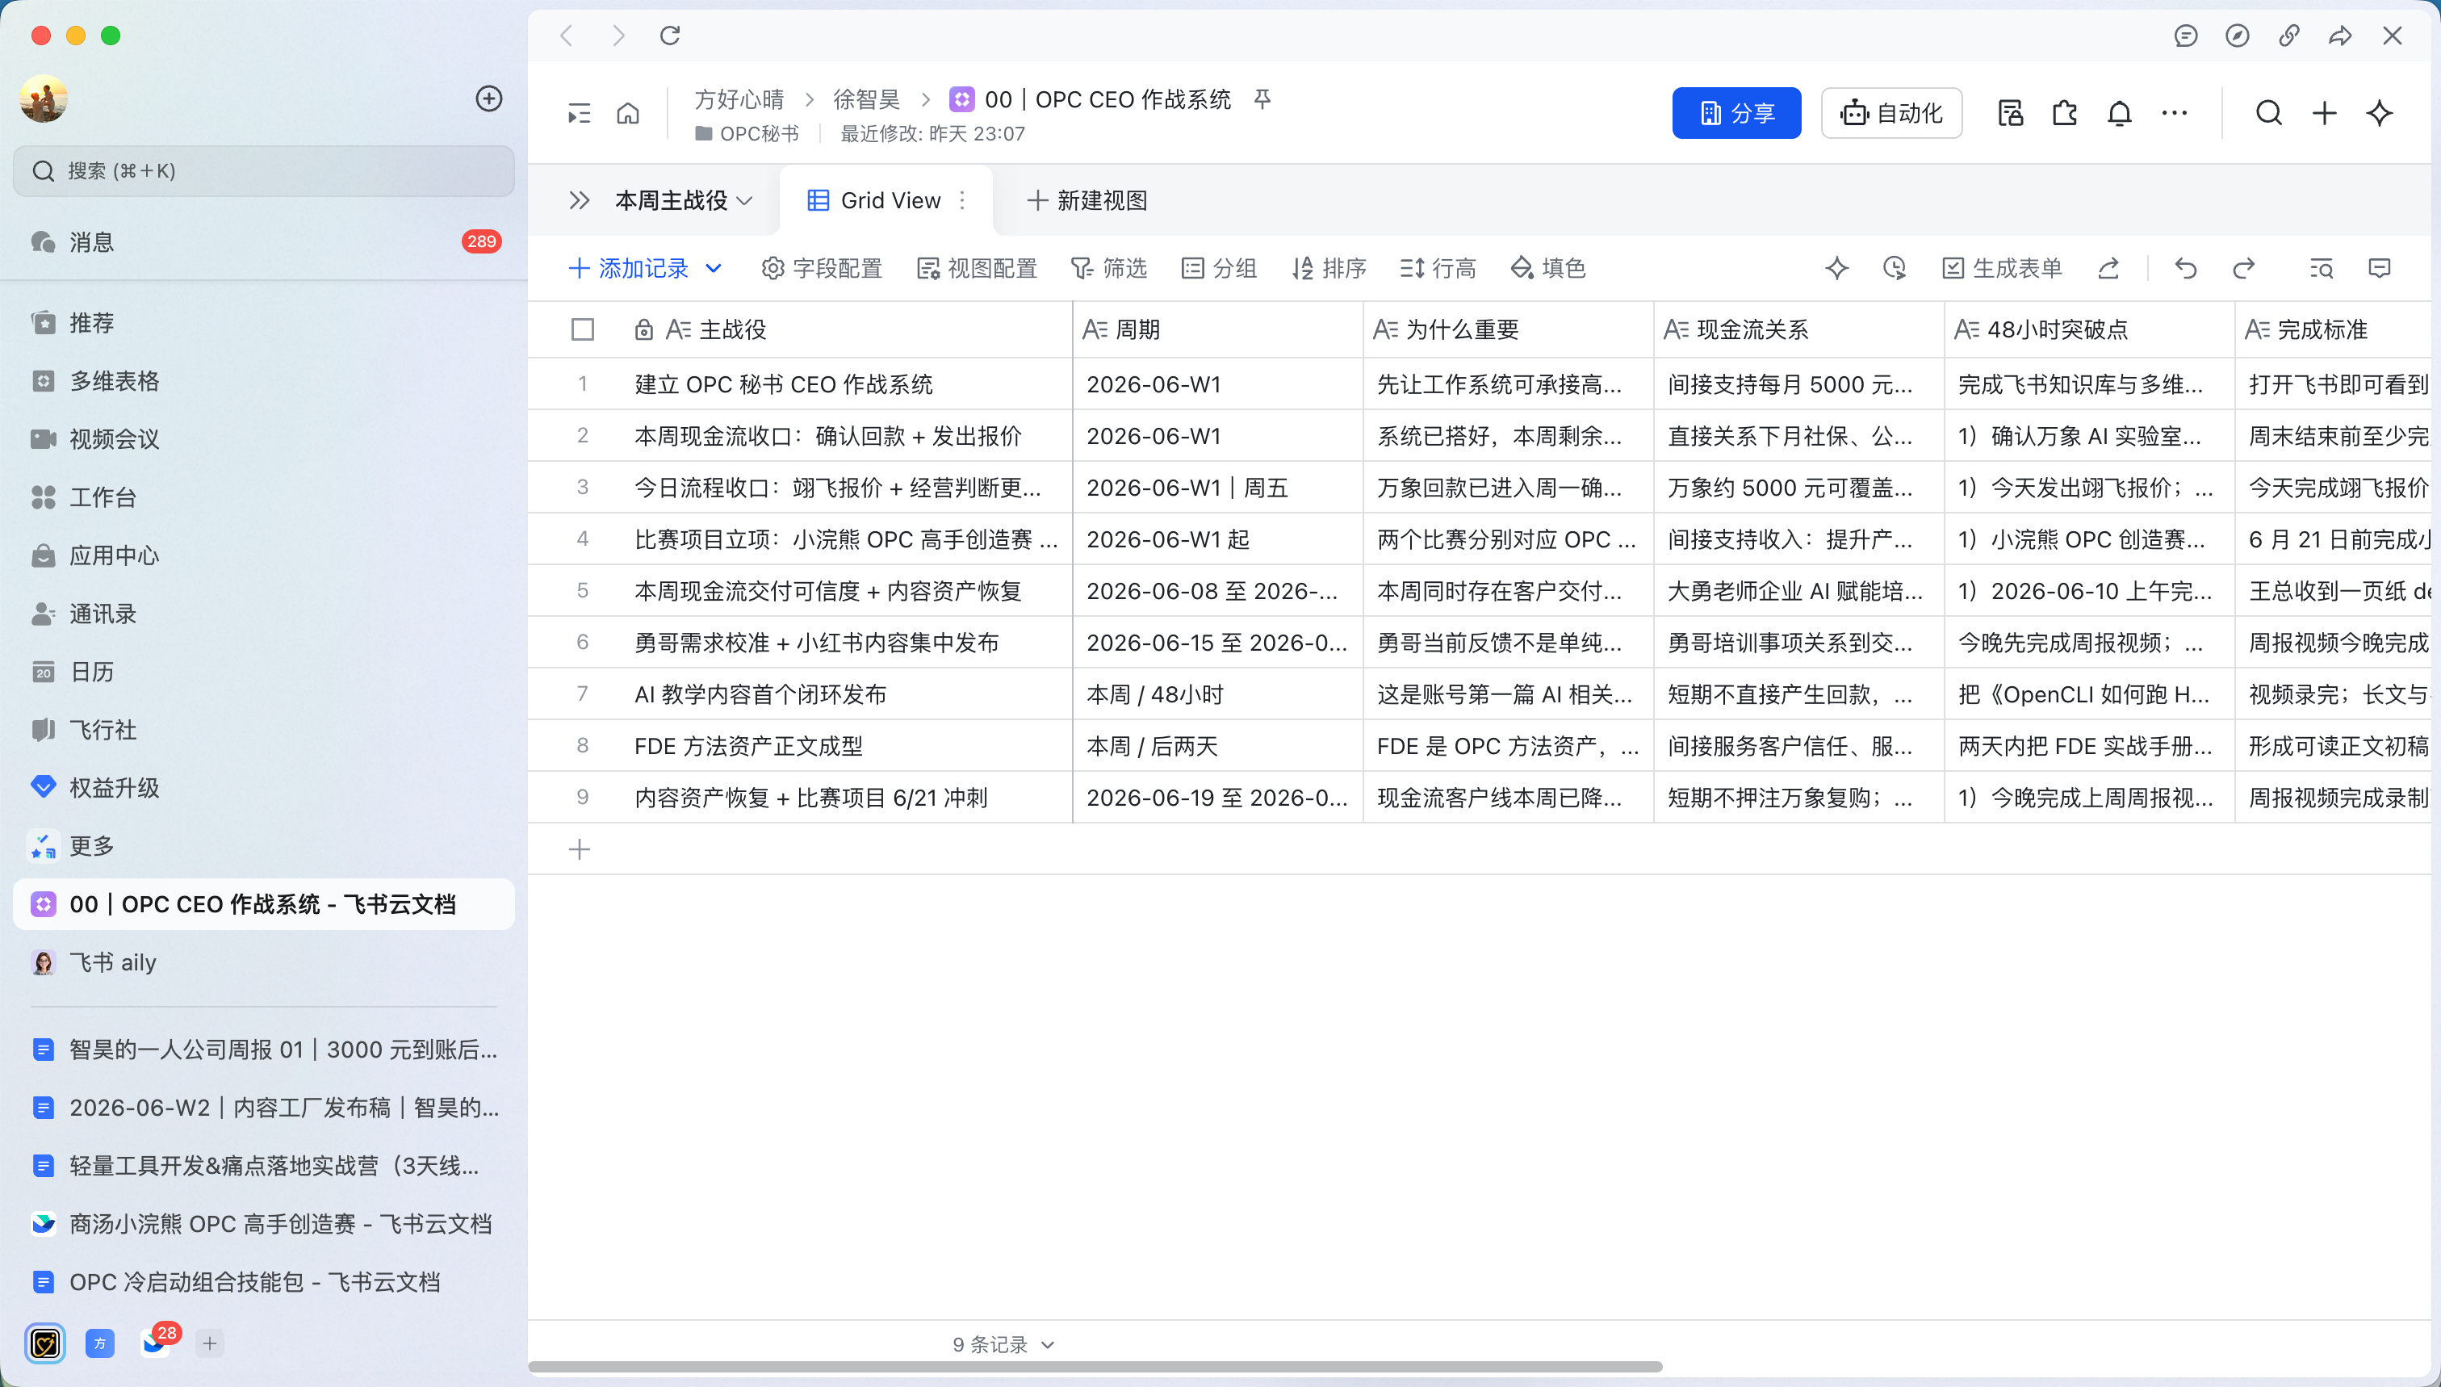Screen dimensions: 2441x1387
Task: Open 多维表格 in the sidebar
Action: (264, 381)
